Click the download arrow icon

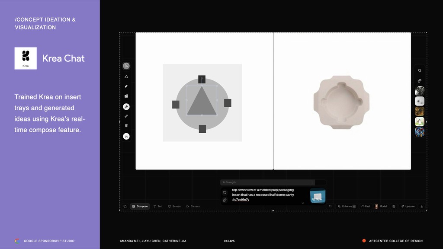pos(422,206)
